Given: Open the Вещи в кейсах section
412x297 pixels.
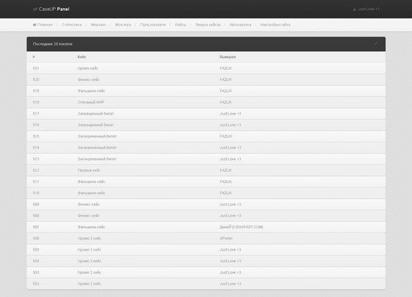Looking at the screenshot, I should point(207,25).
